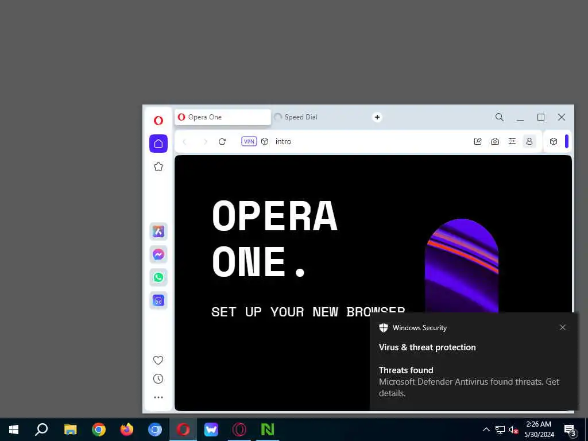Click the cube site-info icon beside intro
The width and height of the screenshot is (588, 441).
[265, 141]
